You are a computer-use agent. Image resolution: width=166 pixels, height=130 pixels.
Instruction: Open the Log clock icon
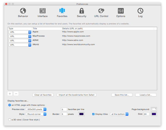click(x=140, y=11)
